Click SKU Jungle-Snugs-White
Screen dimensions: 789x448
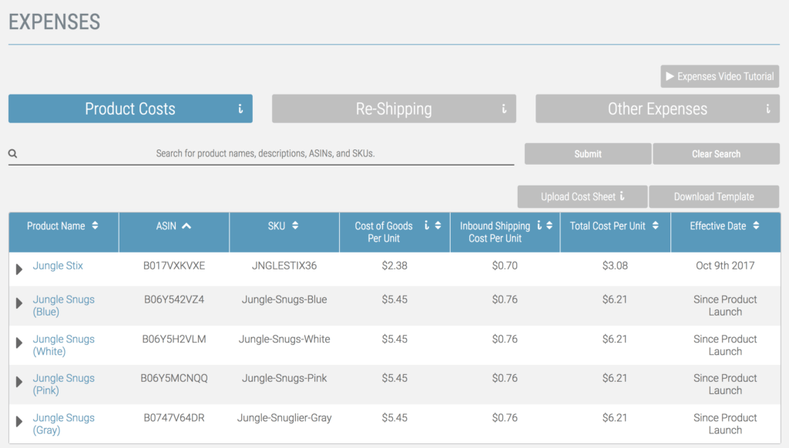tap(284, 339)
